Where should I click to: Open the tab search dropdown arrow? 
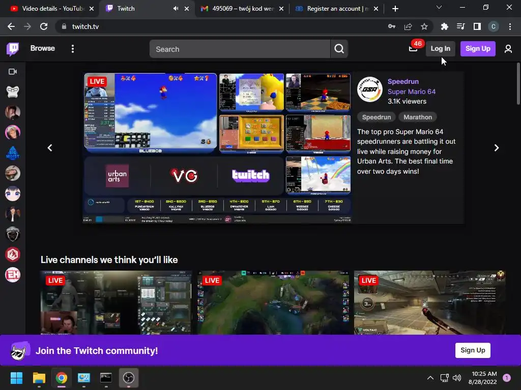click(439, 7)
